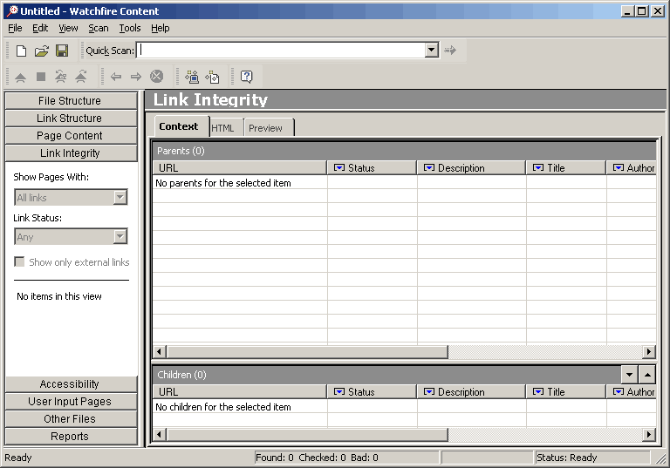Open the Tools menu
Viewport: 670px width, 468px height.
pyautogui.click(x=130, y=28)
